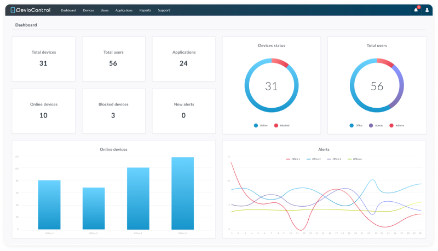Viewport: 438px width, 251px height.
Task: Click the red notification badge on the bell
Action: (x=419, y=7)
